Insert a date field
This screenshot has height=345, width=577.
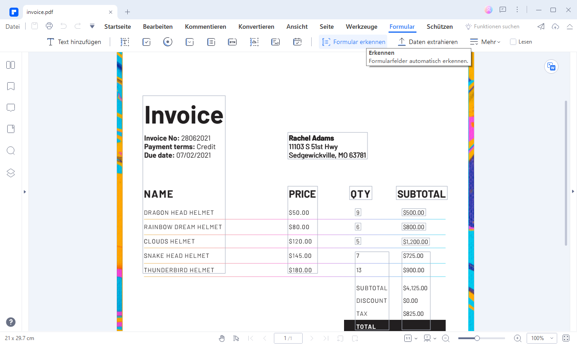pyautogui.click(x=297, y=42)
